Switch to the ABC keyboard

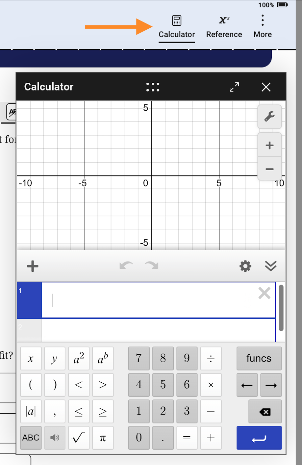[31, 438]
